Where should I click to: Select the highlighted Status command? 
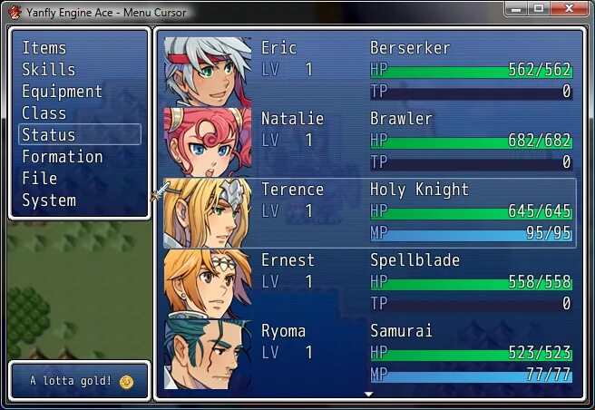point(80,134)
